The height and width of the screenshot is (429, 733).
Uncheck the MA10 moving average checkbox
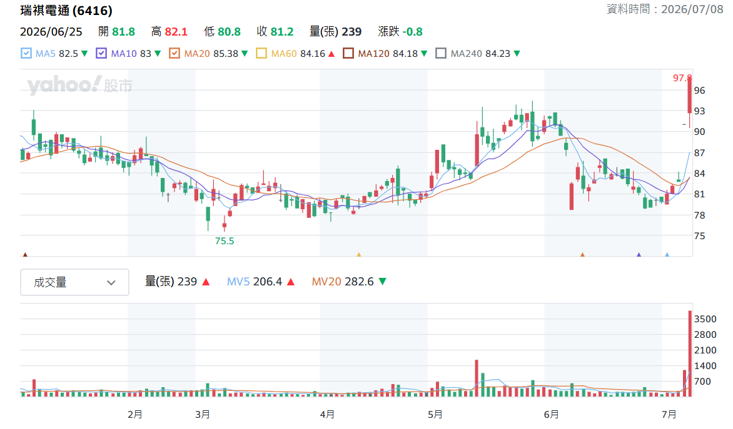tap(101, 53)
